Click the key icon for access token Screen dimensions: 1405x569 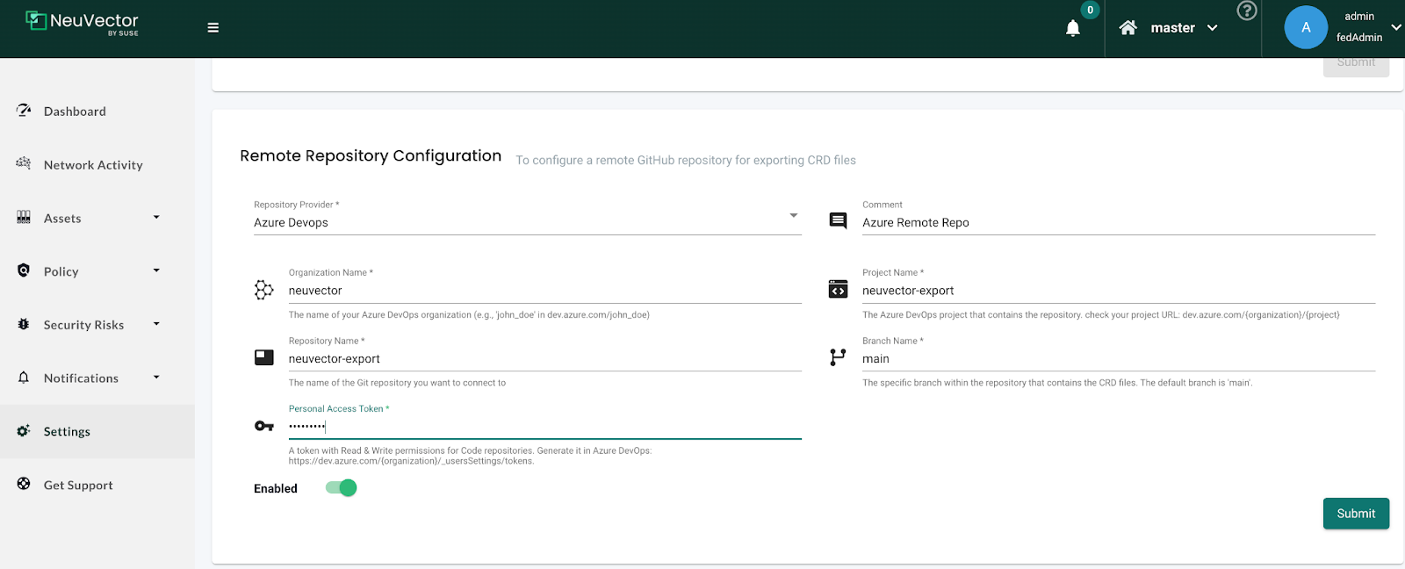tap(264, 426)
